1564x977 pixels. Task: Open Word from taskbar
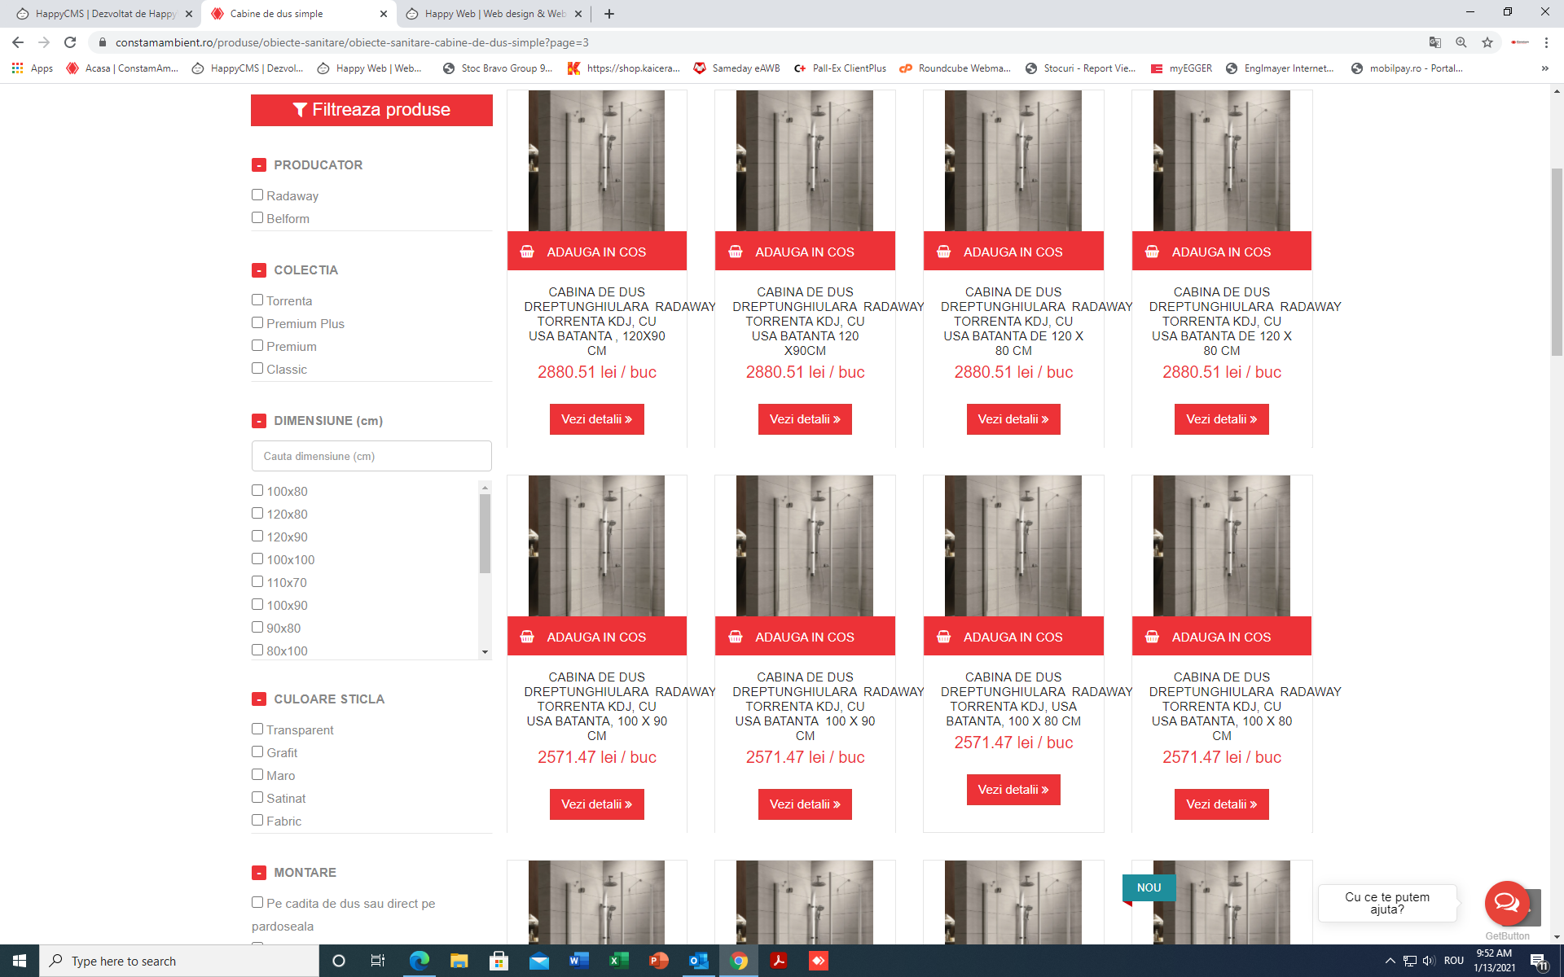pos(578,961)
